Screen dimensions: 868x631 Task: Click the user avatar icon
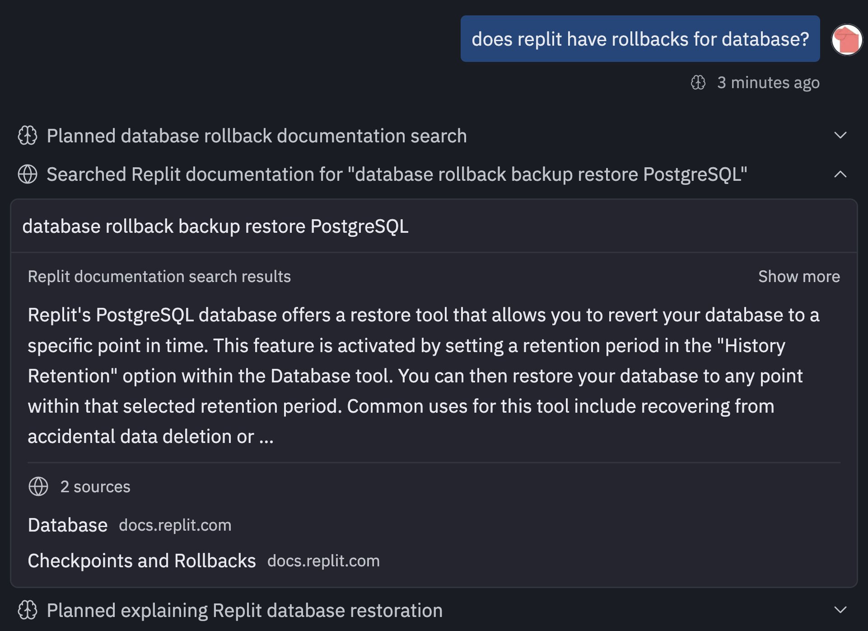pyautogui.click(x=847, y=40)
